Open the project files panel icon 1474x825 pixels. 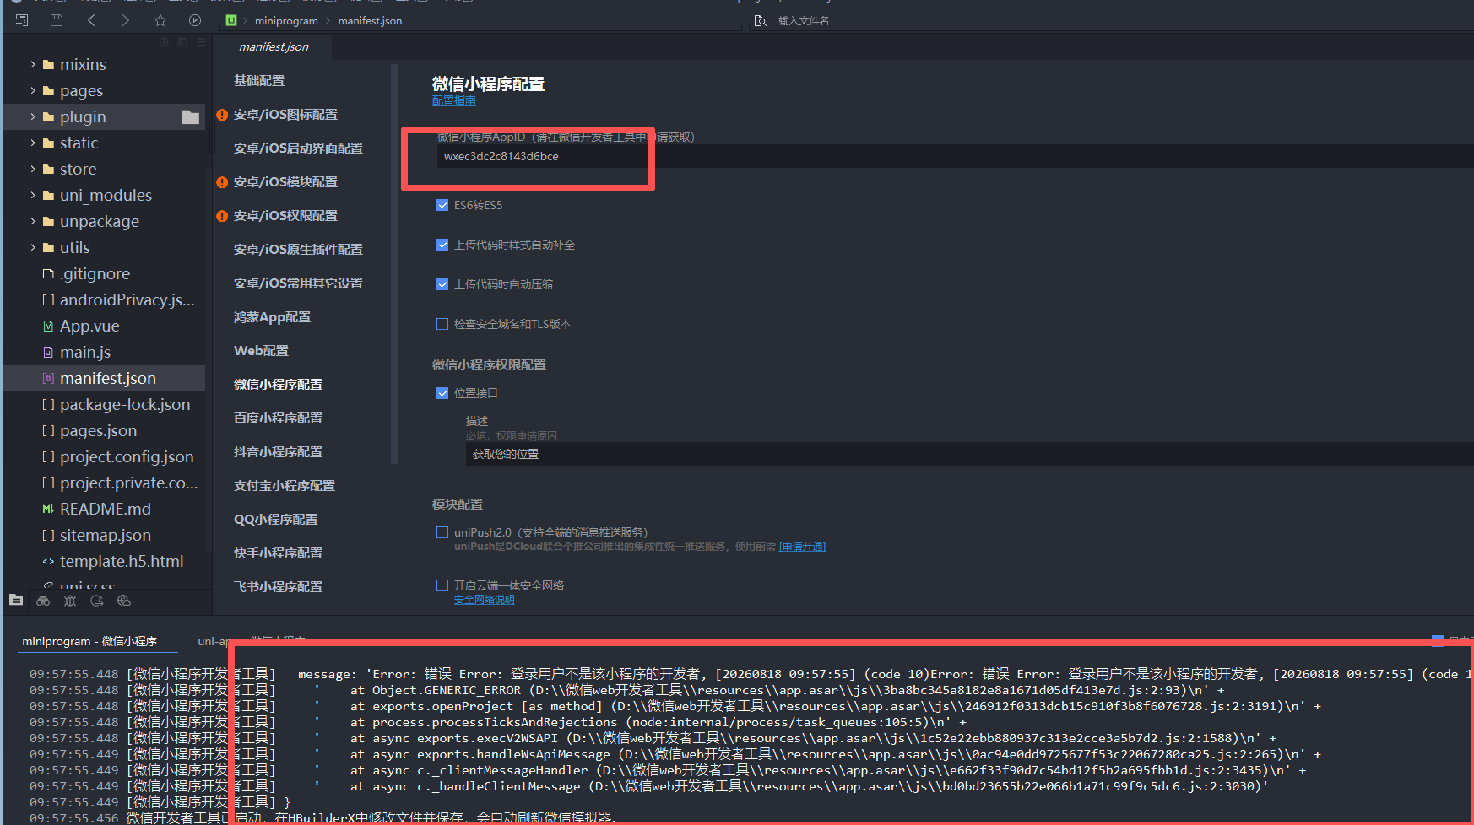point(16,601)
